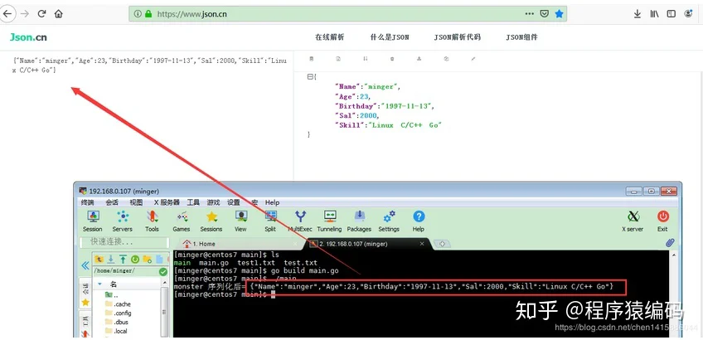Open the 工具 menu in MobaXterm
This screenshot has height=340, width=703.
193,202
